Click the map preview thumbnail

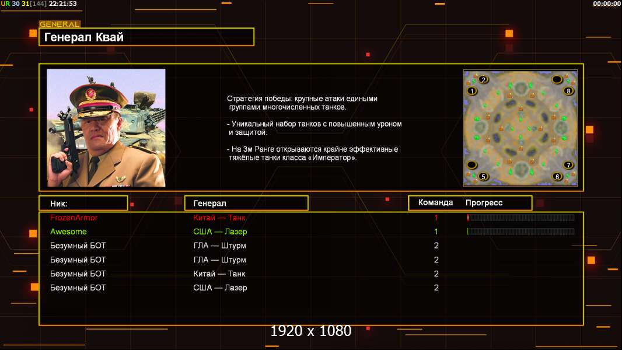(x=520, y=128)
